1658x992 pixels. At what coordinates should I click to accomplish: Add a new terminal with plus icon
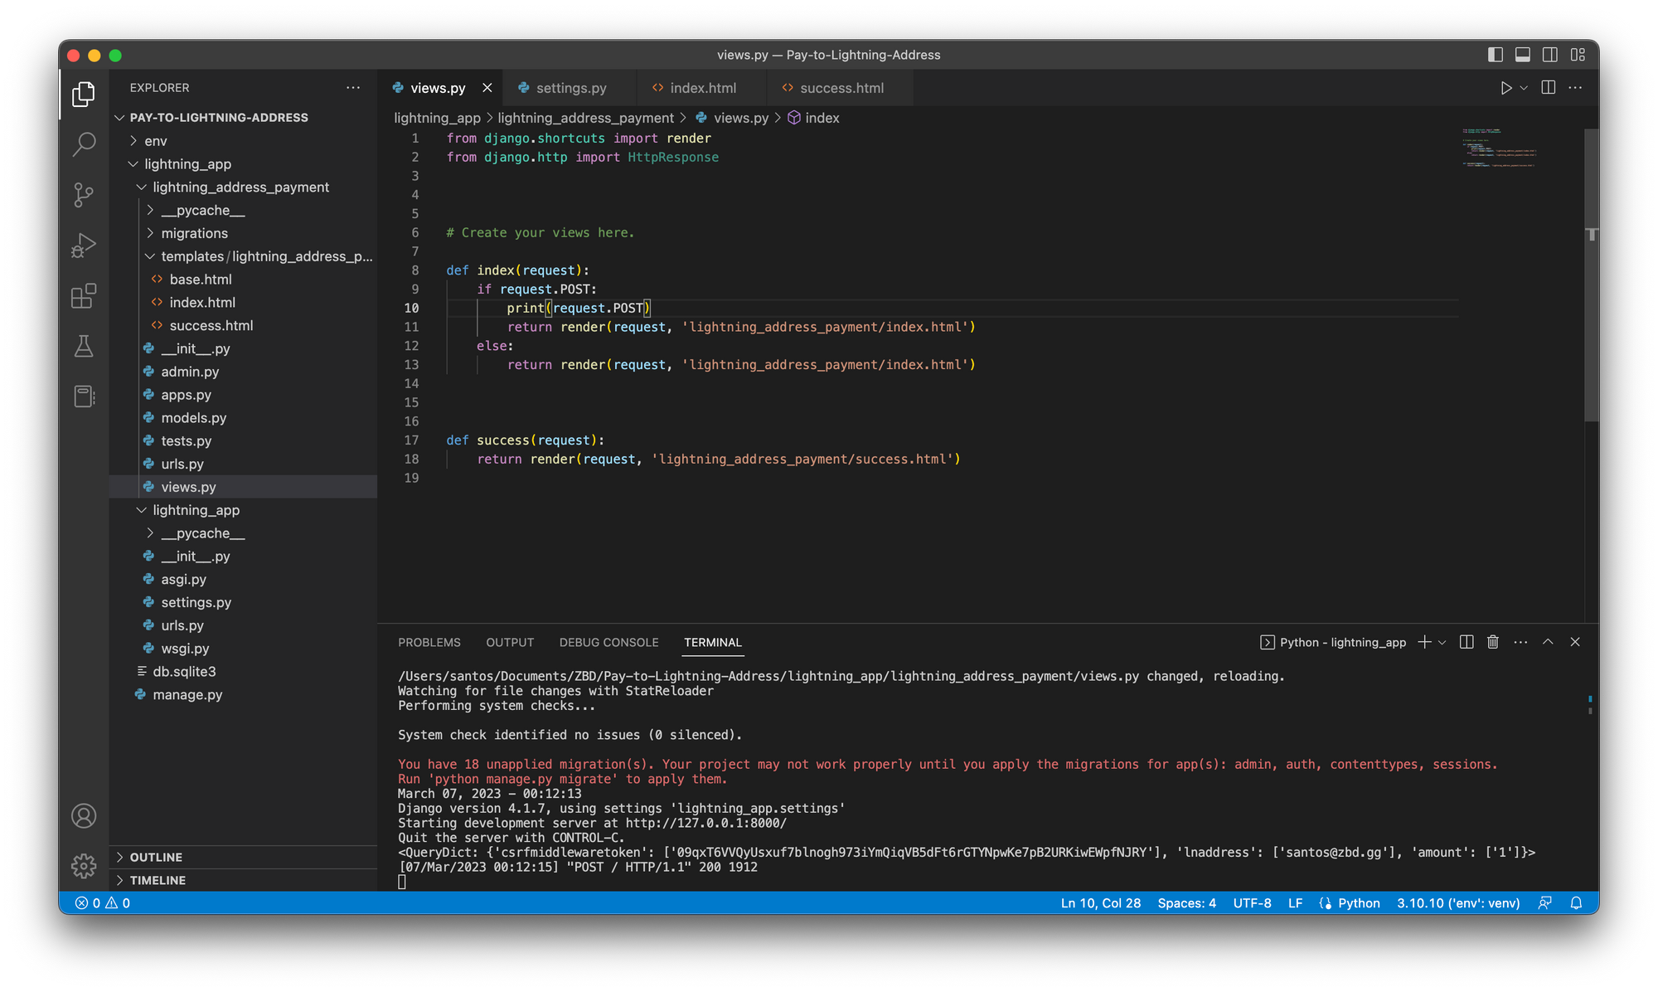(1424, 642)
